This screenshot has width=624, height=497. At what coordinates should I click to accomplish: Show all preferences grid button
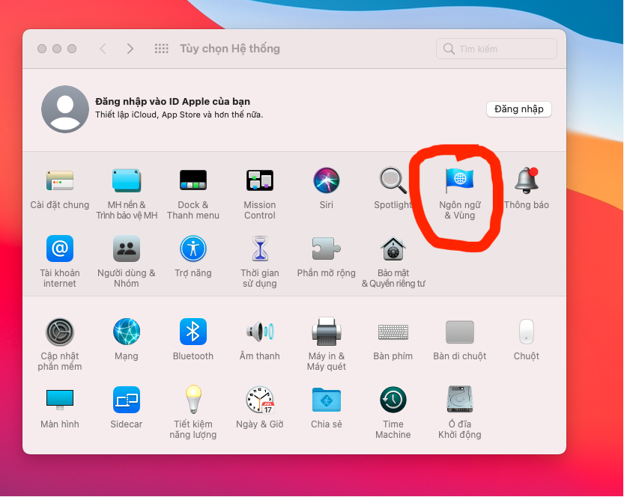pyautogui.click(x=161, y=49)
